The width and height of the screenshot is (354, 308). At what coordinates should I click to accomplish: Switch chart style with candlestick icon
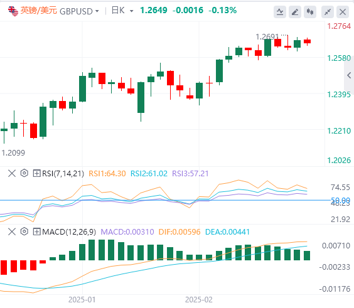pos(310,12)
